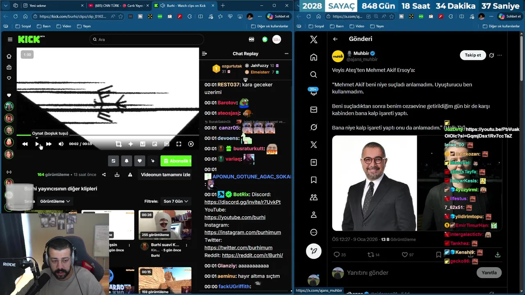This screenshot has width=525, height=295.
Task: Skip forward in the clip player
Action: pyautogui.click(x=49, y=144)
